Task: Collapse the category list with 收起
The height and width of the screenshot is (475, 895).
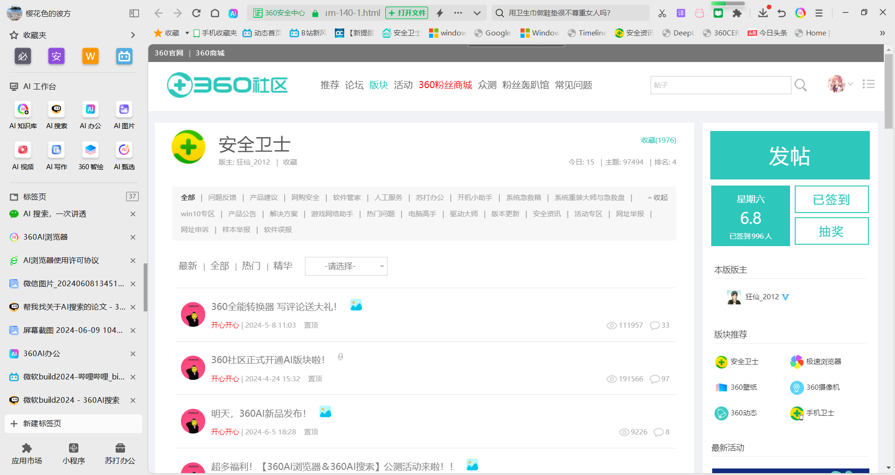Action: (658, 198)
